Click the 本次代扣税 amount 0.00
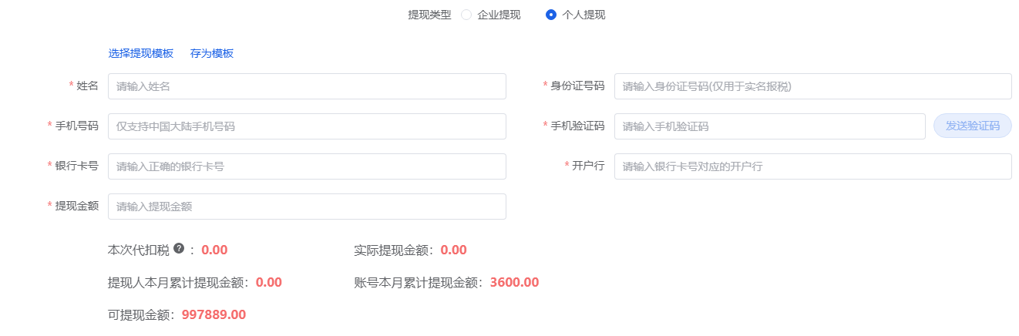Screen dimensions: 1019x336 pyautogui.click(x=214, y=250)
